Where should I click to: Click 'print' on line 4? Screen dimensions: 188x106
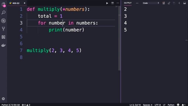click(x=56, y=30)
